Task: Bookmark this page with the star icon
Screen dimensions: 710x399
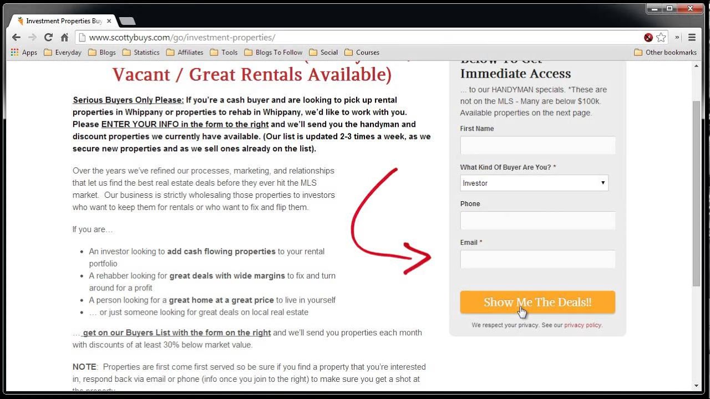Action: (661, 37)
